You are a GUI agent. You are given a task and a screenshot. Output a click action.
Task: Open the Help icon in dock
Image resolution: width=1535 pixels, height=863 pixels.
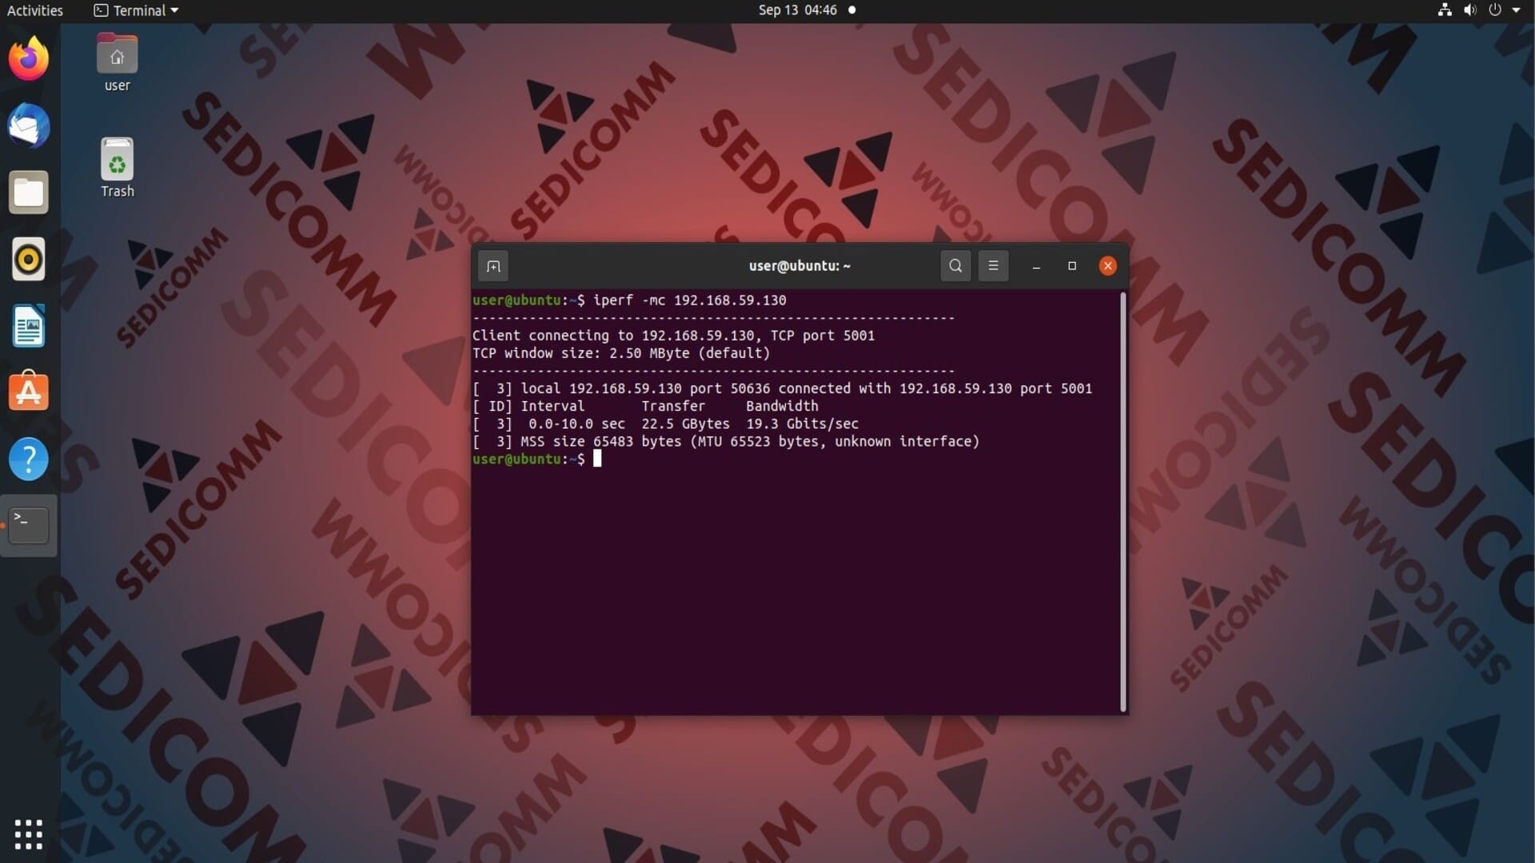coord(29,459)
